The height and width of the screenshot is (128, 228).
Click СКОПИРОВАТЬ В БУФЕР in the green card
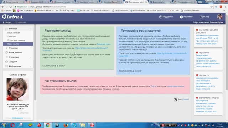(54, 66)
